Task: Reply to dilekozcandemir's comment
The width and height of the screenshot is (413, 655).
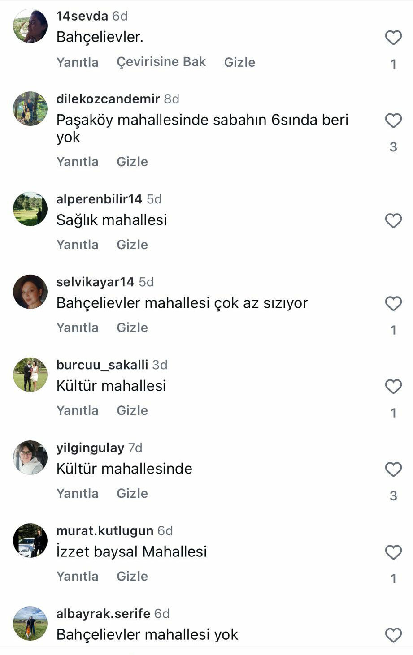Action: coord(77,162)
